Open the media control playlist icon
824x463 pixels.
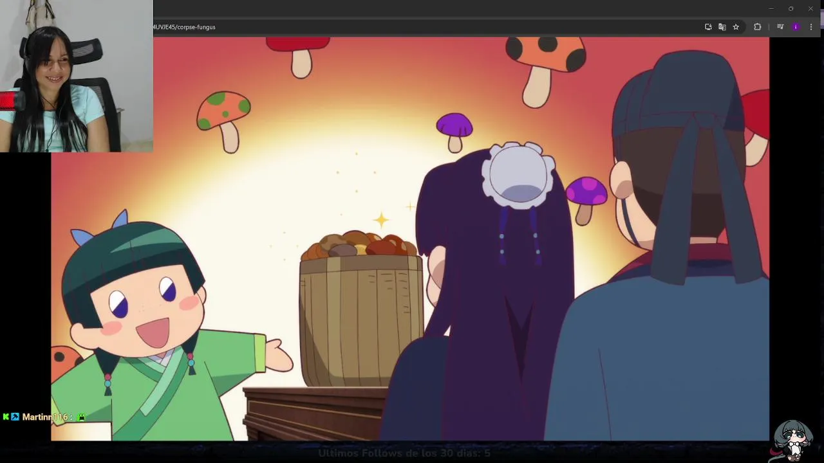pyautogui.click(x=780, y=27)
